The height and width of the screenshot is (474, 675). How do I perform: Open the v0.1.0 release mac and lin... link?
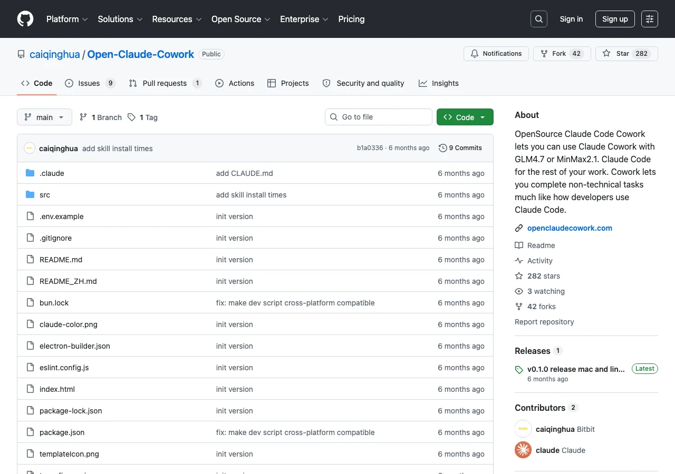pos(576,369)
